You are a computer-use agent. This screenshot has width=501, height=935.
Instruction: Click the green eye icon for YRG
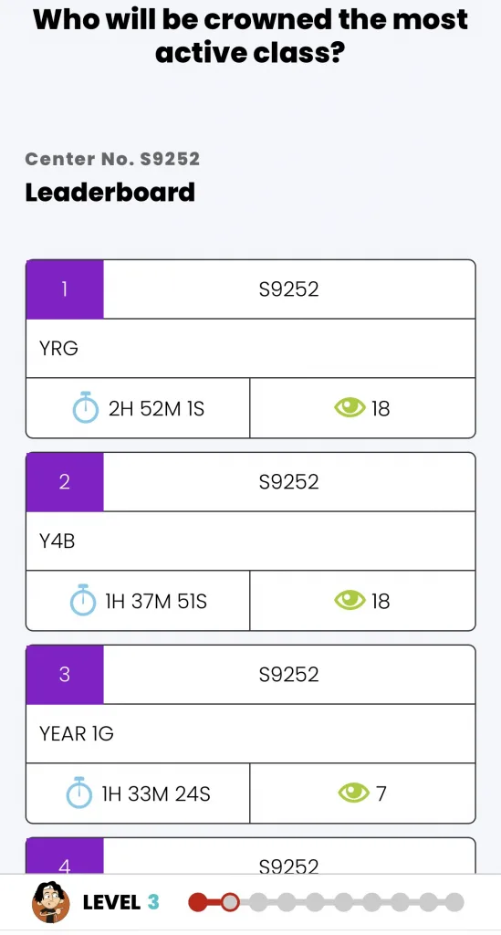coord(350,408)
